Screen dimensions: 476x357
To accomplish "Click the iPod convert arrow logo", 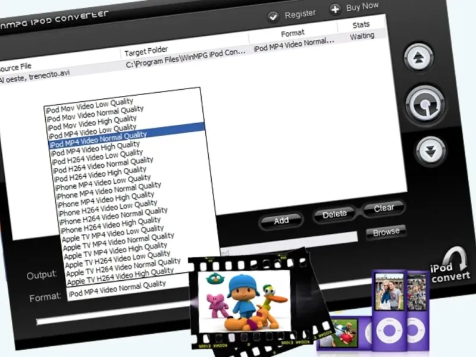I will 450,266.
